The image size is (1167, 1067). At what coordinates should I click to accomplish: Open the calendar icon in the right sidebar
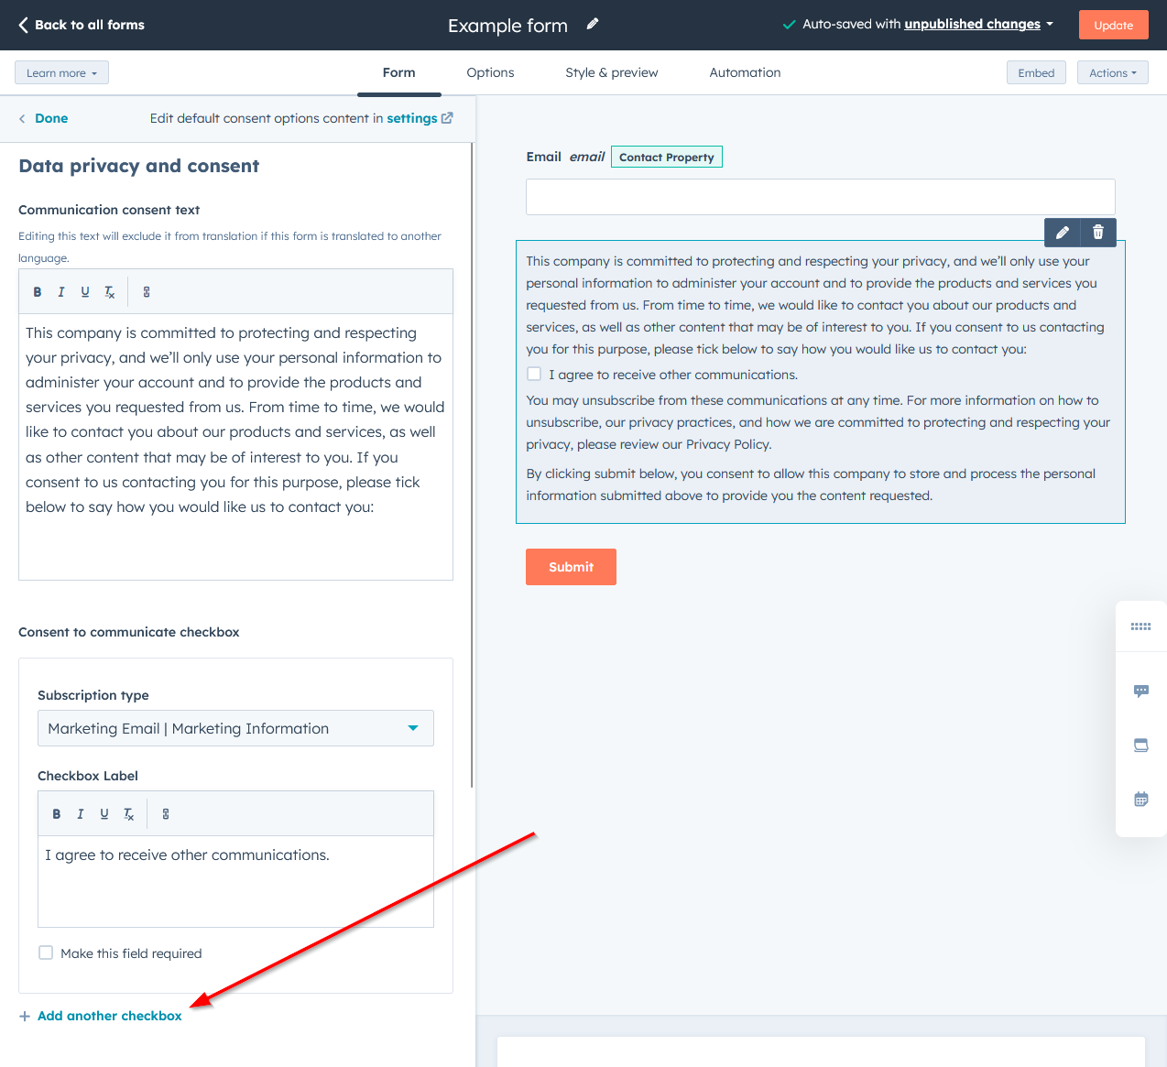coord(1140,799)
